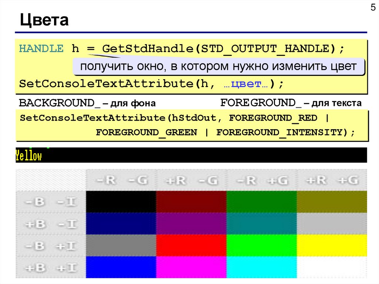Viewport: 379px width, 284px height.
Task: Select the white color cell
Action: [x=332, y=267]
